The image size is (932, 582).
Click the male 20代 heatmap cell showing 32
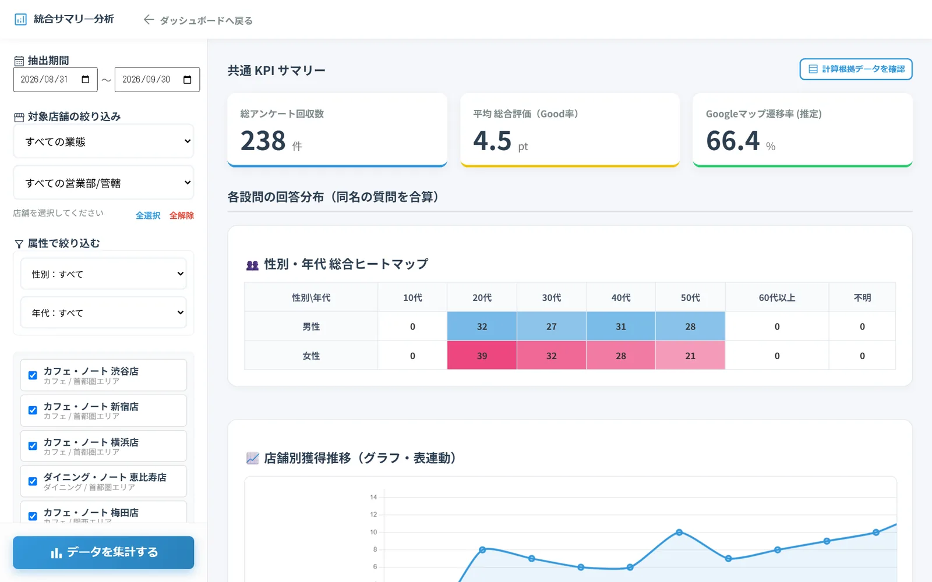[482, 327]
